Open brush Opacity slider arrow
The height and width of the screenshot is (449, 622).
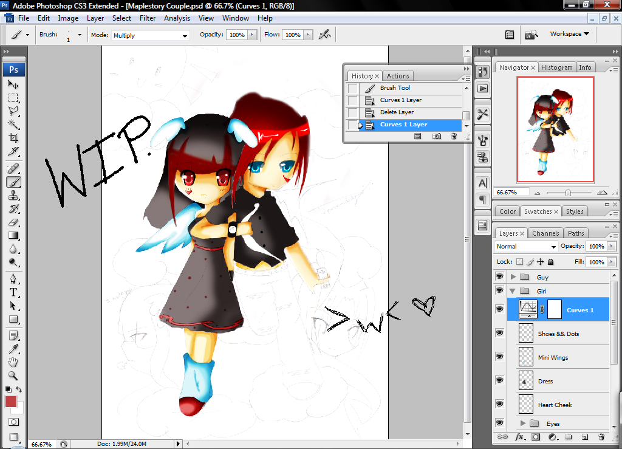pos(252,35)
